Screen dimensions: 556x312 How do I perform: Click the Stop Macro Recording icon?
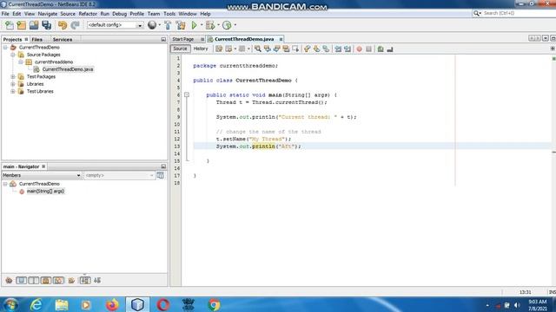[x=368, y=49]
